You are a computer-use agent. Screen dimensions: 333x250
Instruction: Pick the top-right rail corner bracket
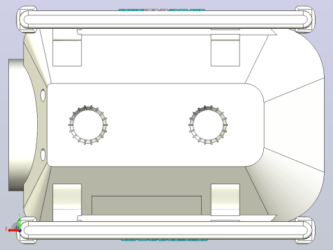coord(305,19)
